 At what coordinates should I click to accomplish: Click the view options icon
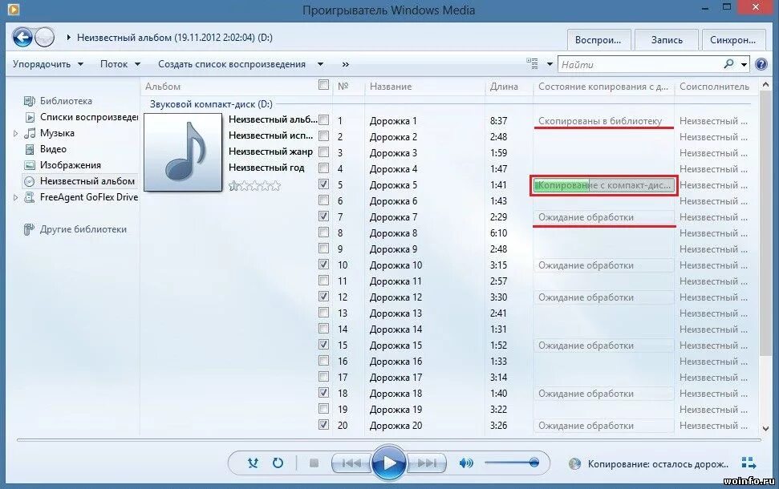(x=532, y=63)
